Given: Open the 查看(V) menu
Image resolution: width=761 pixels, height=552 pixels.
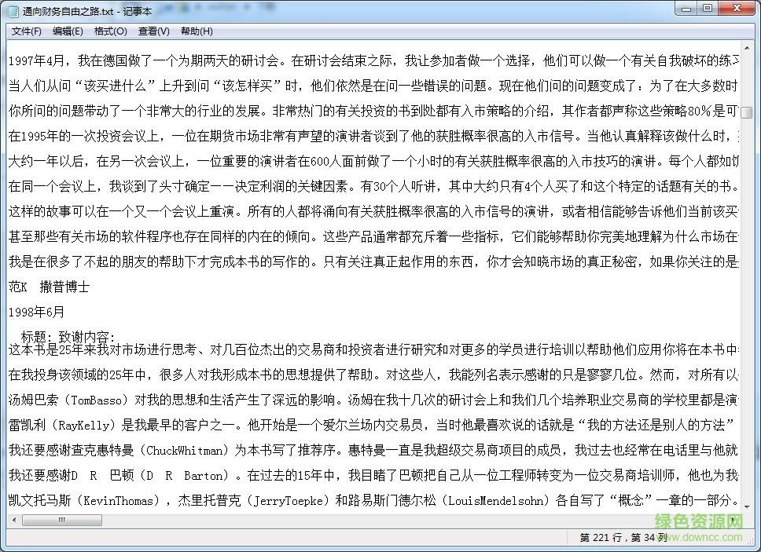Looking at the screenshot, I should [x=151, y=31].
